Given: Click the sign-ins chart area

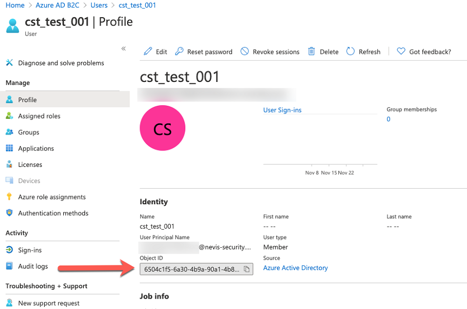Looking at the screenshot, I should coord(320,139).
